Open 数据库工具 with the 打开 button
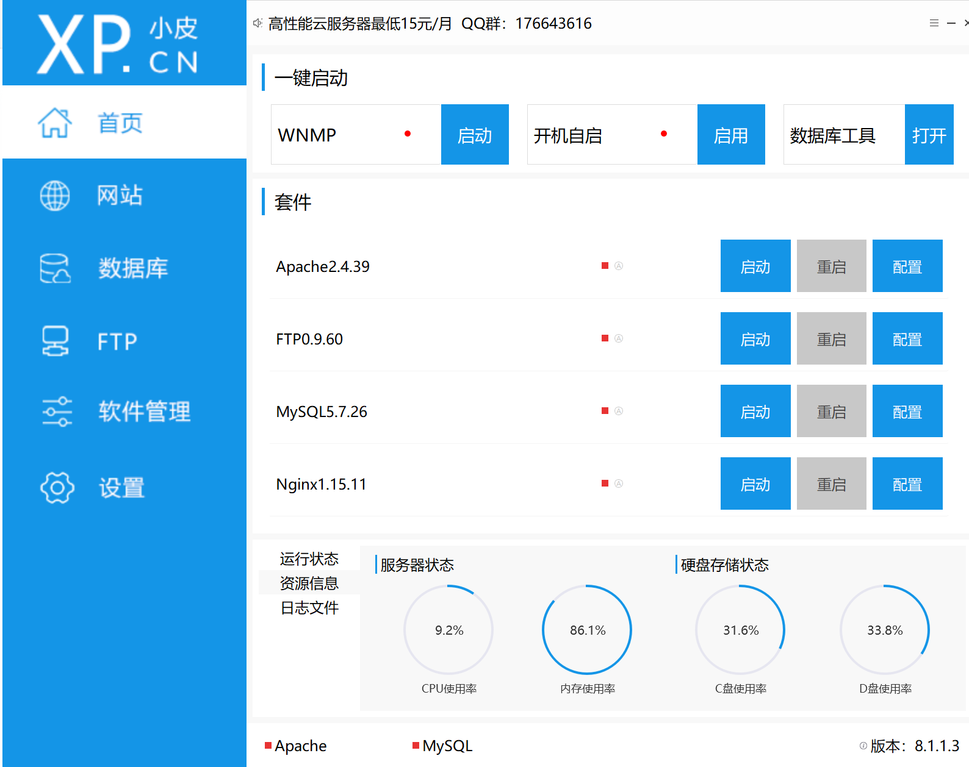This screenshot has width=969, height=767. [x=929, y=134]
